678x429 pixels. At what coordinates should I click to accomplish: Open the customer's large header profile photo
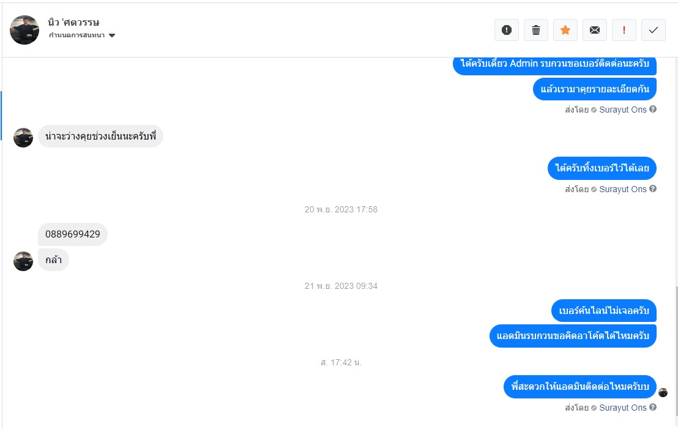pyautogui.click(x=24, y=30)
